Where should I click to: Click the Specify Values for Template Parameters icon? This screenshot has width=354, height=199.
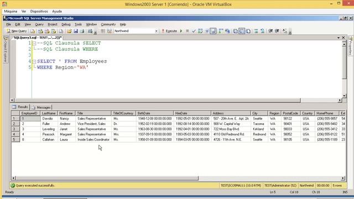pos(285,31)
